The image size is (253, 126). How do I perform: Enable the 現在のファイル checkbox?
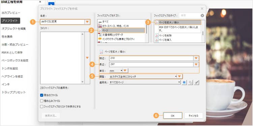(41, 95)
